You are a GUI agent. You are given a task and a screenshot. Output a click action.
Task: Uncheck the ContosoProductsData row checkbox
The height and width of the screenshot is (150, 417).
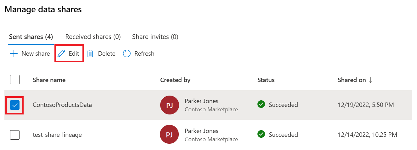point(15,105)
